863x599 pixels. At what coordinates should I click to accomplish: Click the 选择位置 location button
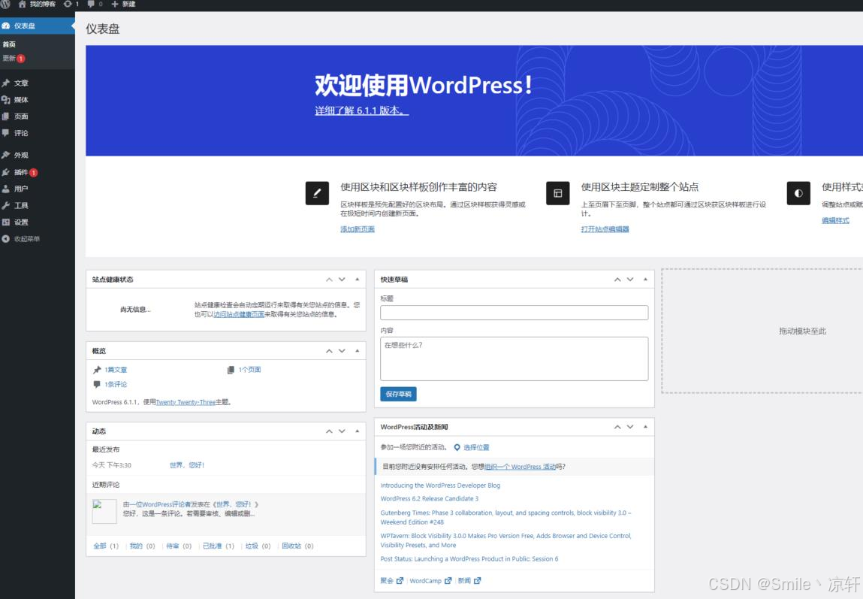[472, 448]
